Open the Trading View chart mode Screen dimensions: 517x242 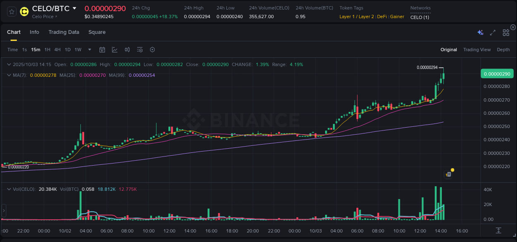point(477,50)
